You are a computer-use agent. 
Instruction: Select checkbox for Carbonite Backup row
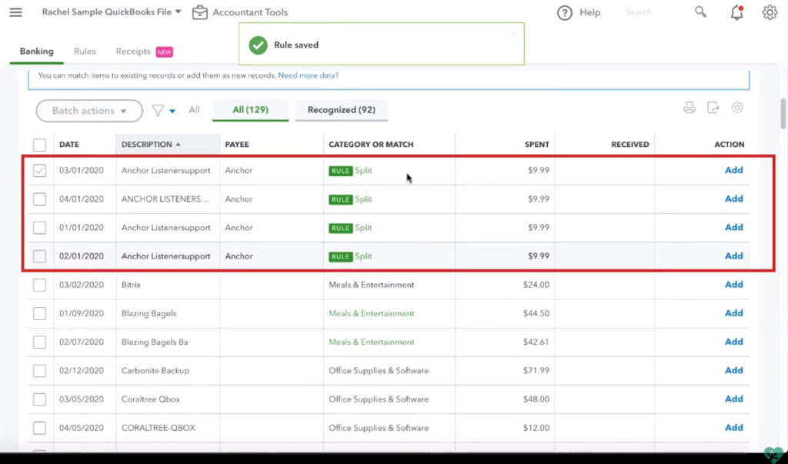39,371
